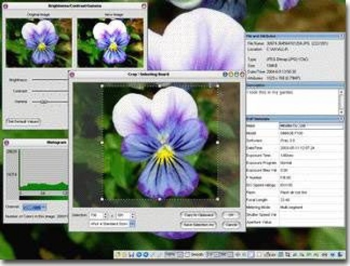The image size is (350, 266).
Task: Click the second blue arrow icon in toolbar
Action: pyautogui.click(x=146, y=254)
